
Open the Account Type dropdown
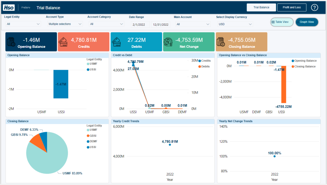[65, 24]
